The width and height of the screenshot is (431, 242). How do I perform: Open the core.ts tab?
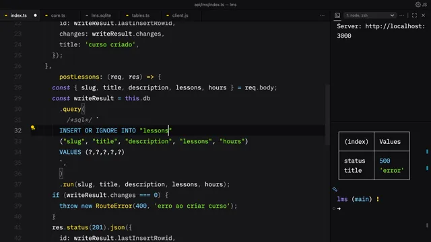click(x=58, y=15)
